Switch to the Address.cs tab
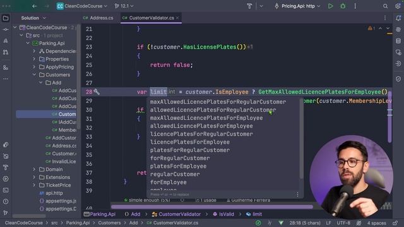Screen dimensions: 404x227 (98, 18)
